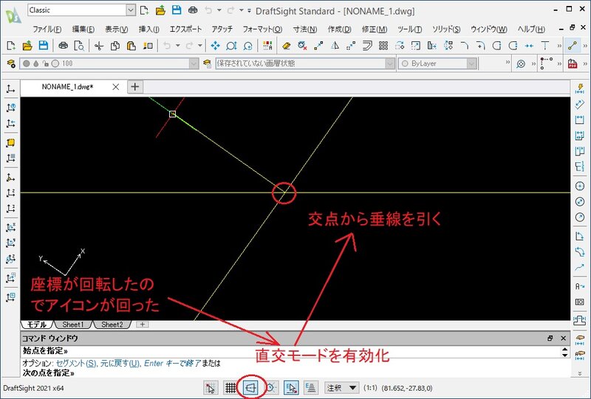Select the Pan tool icon
This screenshot has width=591, height=399.
tap(215, 46)
